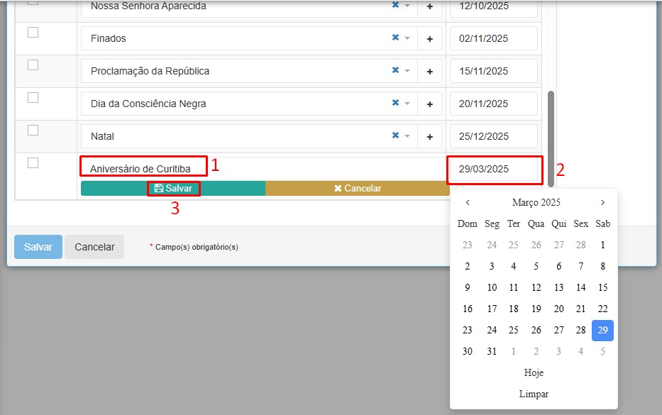The image size is (662, 415).
Task: Click the plus icon beside Finados
Action: (429, 38)
